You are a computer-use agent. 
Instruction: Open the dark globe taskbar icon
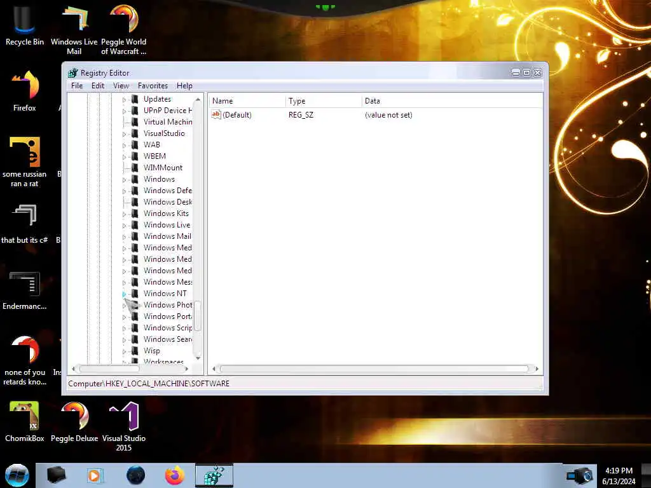[135, 475]
